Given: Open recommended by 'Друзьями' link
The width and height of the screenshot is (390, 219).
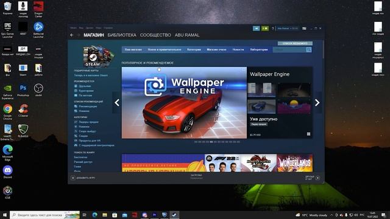Looking at the screenshot, I should [x=85, y=86].
